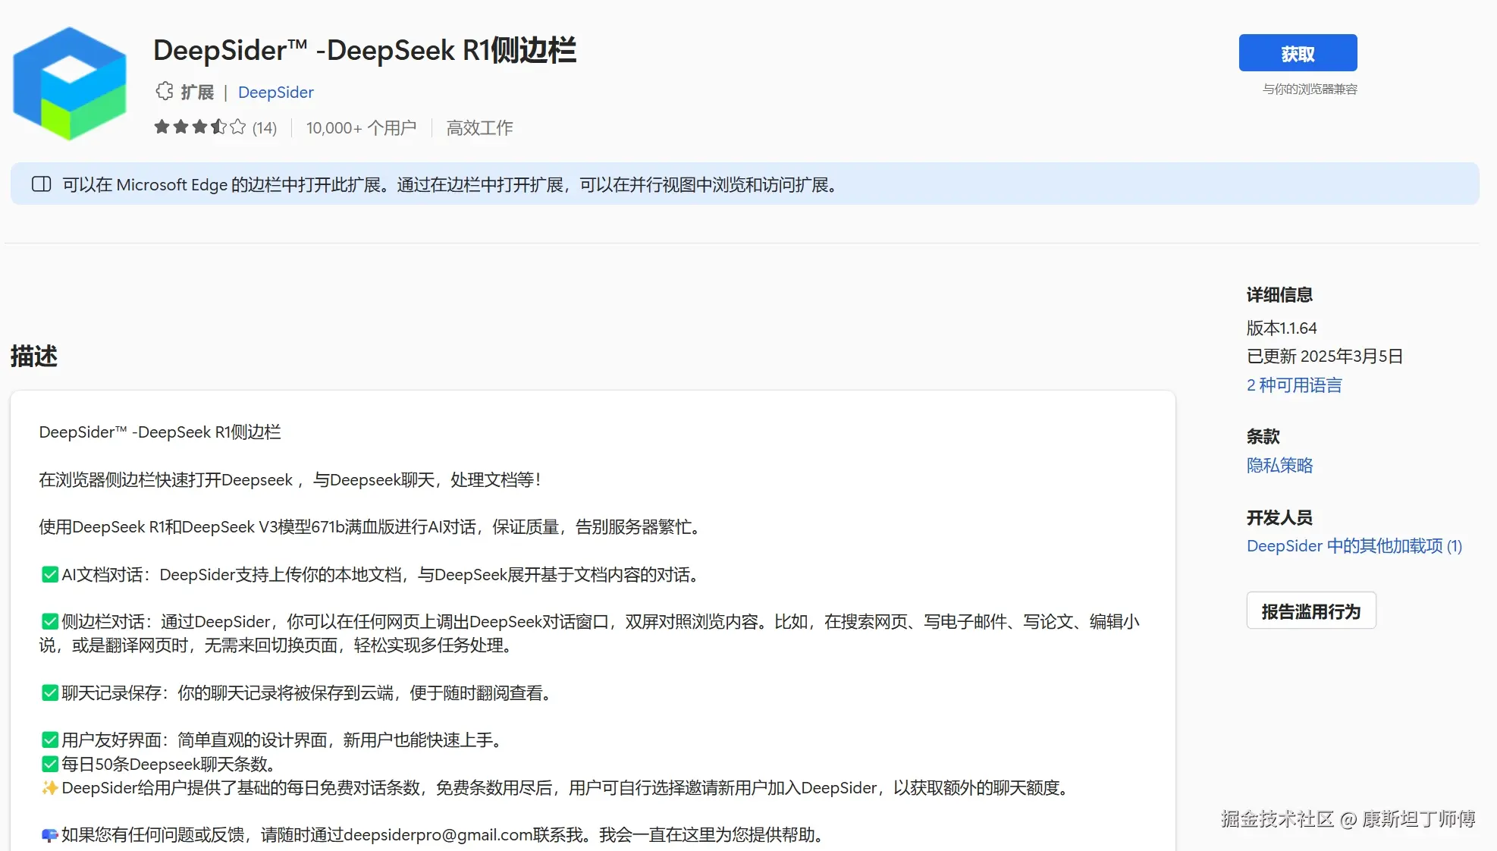Viewport: 1497px width, 851px height.
Task: Click the 10,000+ 个用户 user count
Action: click(x=361, y=127)
